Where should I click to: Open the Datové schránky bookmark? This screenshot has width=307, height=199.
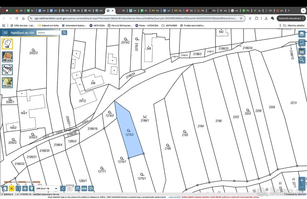pos(48,26)
